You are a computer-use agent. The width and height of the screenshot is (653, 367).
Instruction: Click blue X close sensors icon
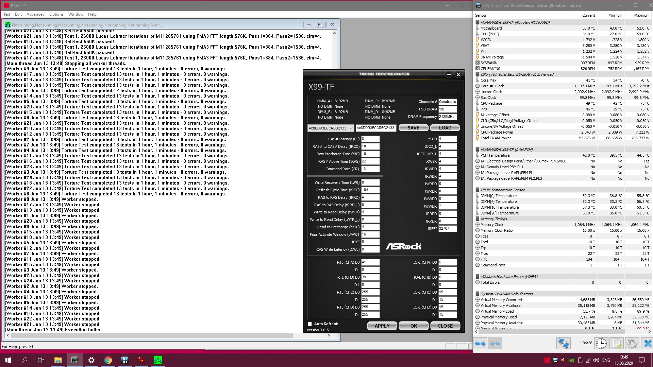pyautogui.click(x=648, y=344)
